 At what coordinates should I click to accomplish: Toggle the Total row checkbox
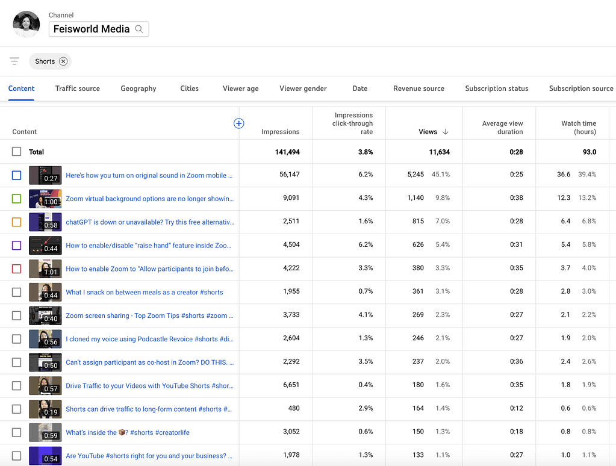coord(17,152)
